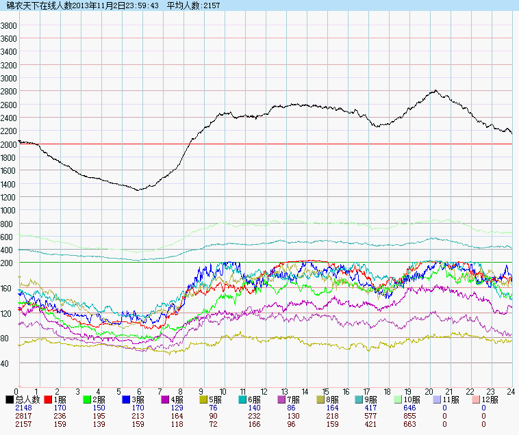519x435 pixels.
Task: Select the lavender 11服 legend swatch
Action: (439, 399)
